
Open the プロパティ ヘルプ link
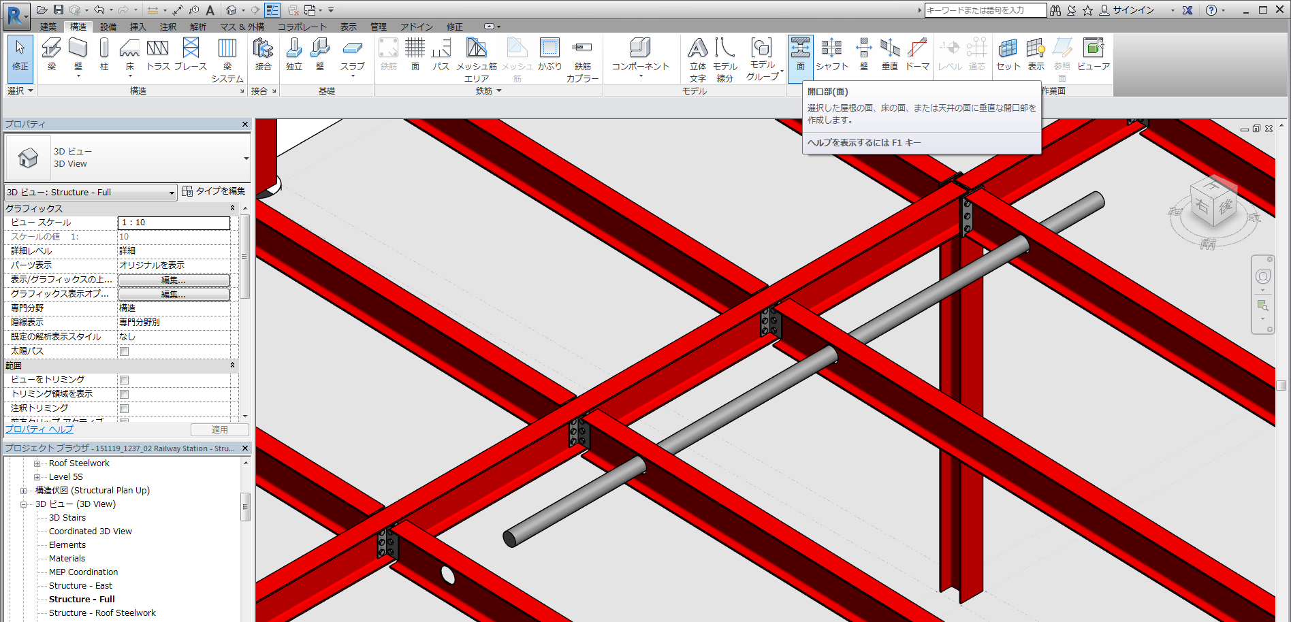(x=39, y=429)
